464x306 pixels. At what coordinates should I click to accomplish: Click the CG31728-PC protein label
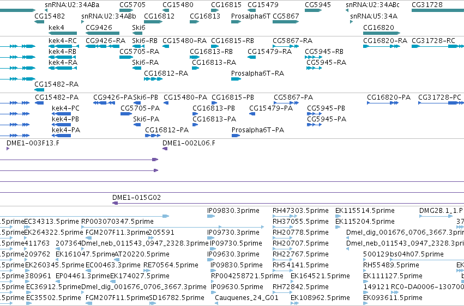[439, 97]
